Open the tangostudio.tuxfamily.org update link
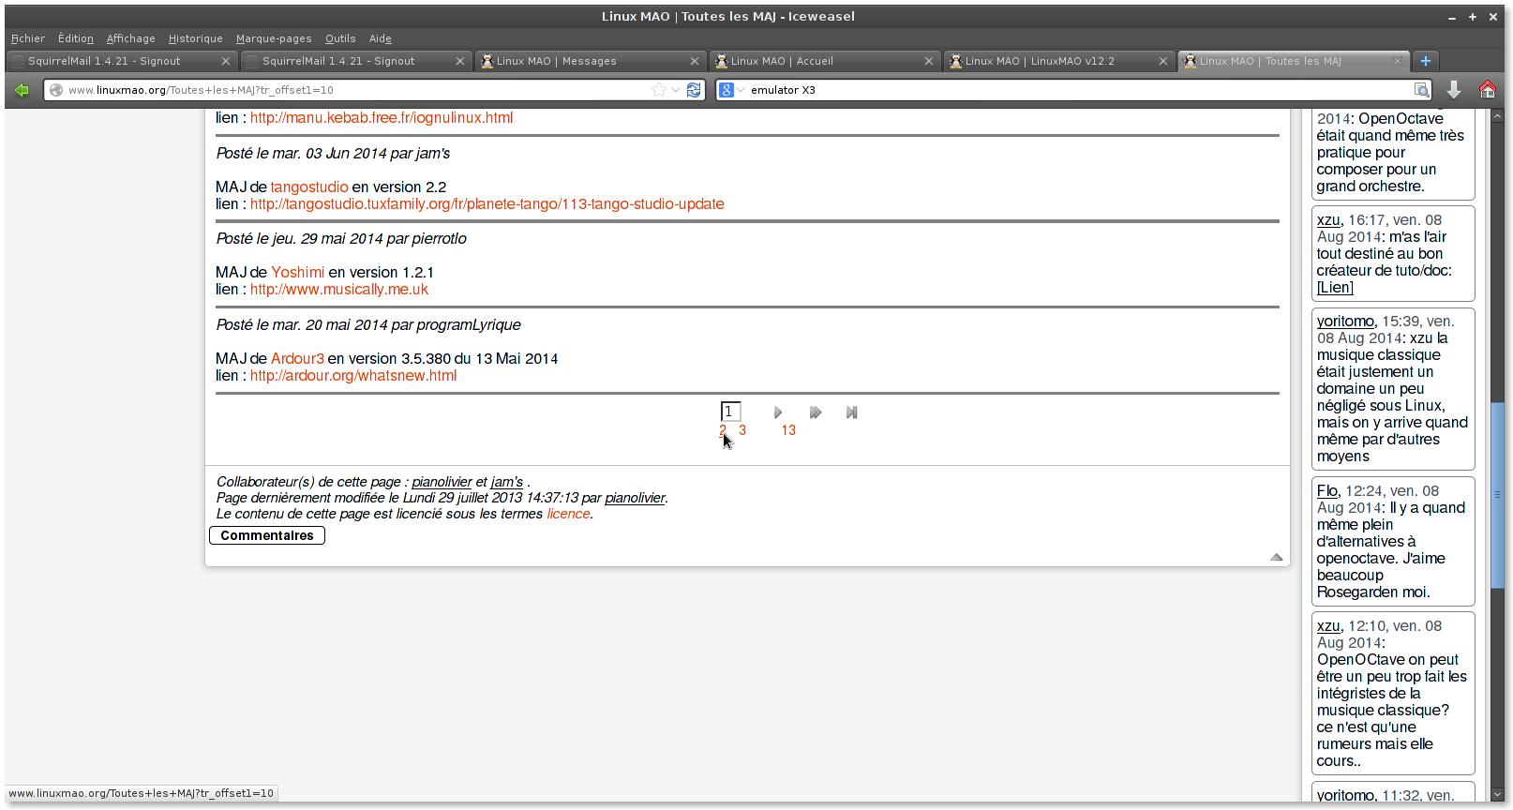Viewport: 1513px width, 810px height. pos(487,204)
